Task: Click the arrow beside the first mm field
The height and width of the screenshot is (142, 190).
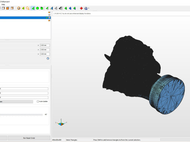Action: 38,45
